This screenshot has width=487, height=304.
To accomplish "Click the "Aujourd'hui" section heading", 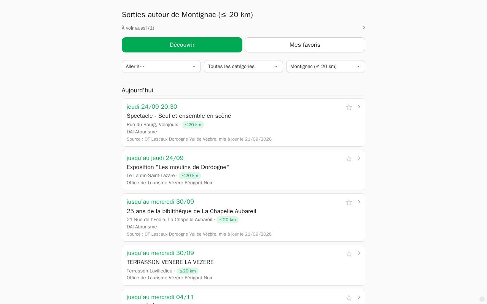I will click(137, 90).
